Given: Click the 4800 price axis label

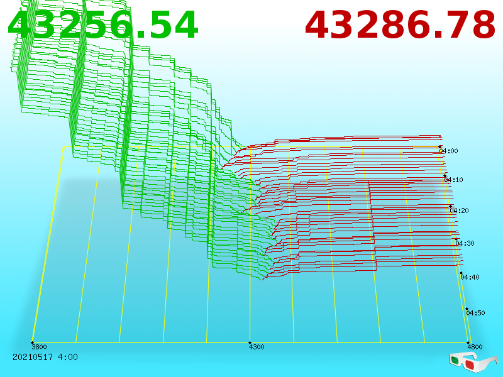Looking at the screenshot, I should pos(475,347).
